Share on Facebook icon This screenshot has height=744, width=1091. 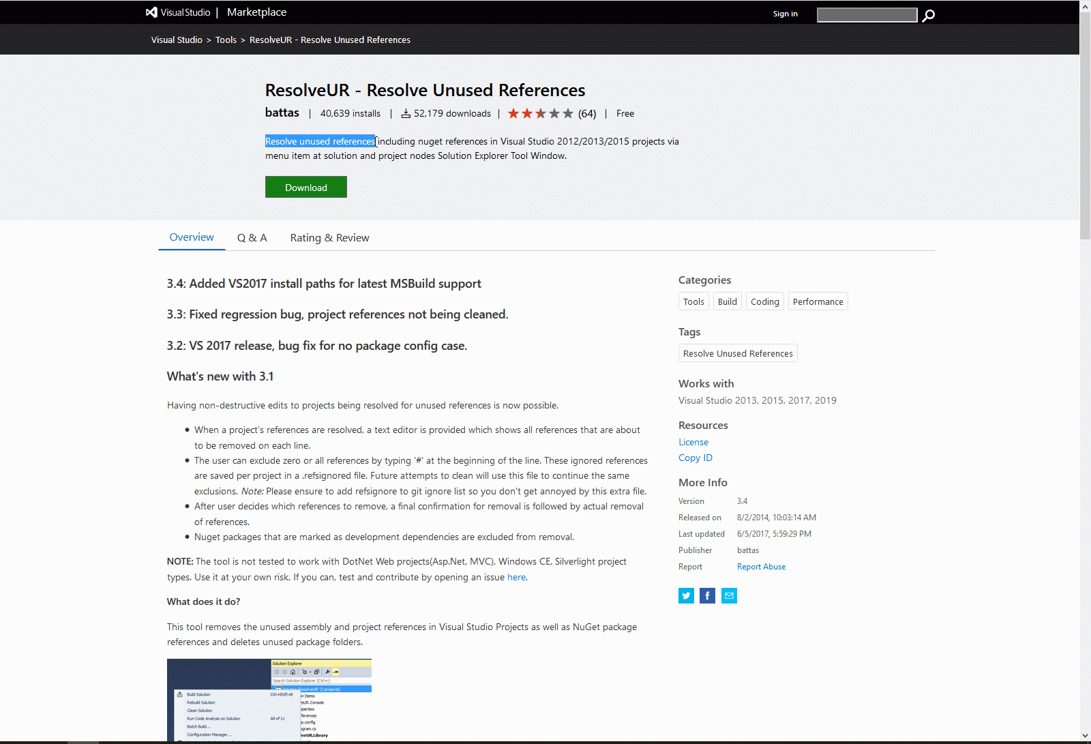(x=708, y=596)
